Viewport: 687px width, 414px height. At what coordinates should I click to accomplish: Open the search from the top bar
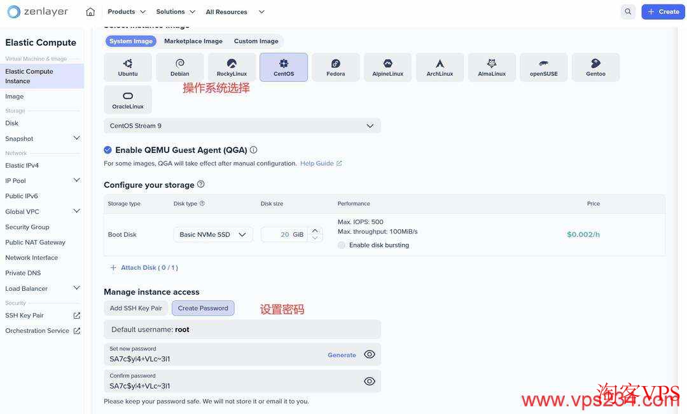click(x=628, y=11)
